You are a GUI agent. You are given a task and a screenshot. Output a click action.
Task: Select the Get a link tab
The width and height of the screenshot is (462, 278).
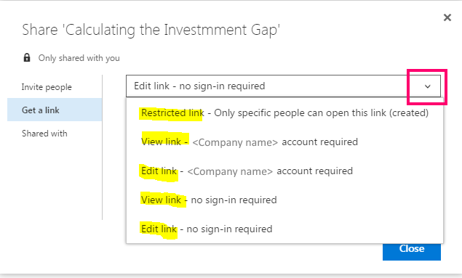[x=55, y=110]
